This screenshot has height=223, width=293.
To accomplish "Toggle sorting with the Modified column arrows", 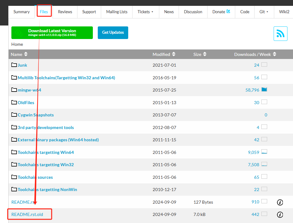I will [x=174, y=54].
